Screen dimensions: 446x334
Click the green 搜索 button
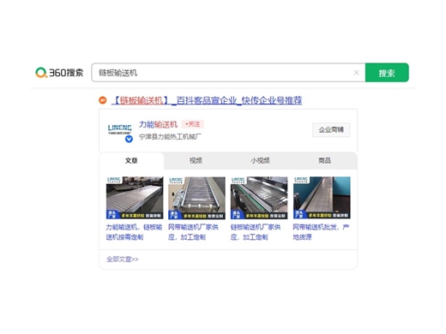pos(387,73)
